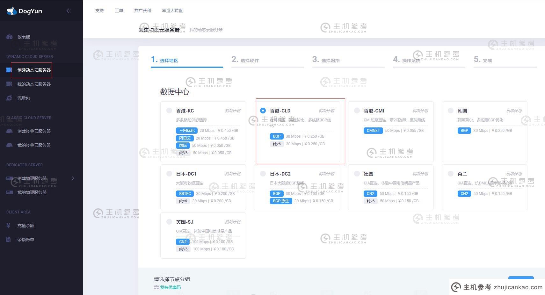Image resolution: width=545 pixels, height=295 pixels.
Task: Select the 德国 data center radio
Action: 357,174
